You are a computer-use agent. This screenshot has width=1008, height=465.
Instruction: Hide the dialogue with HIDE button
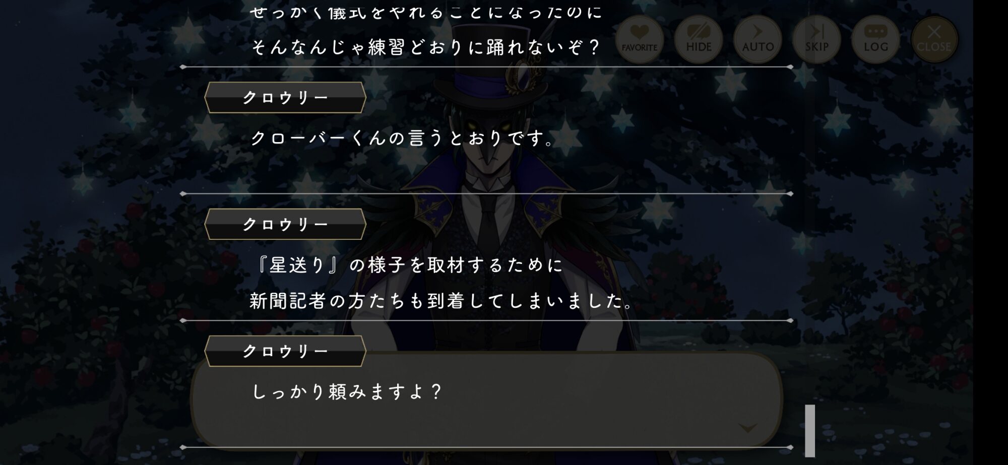pos(699,39)
